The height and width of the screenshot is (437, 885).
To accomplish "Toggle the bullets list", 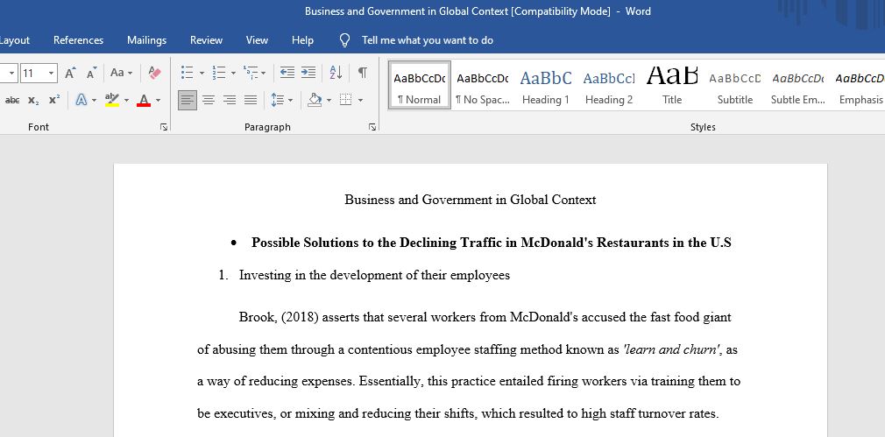I will pyautogui.click(x=187, y=73).
